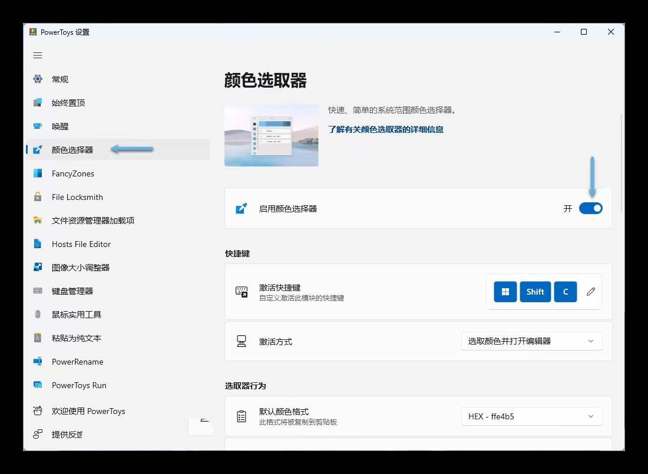
Task: Click the 常规 gear icon in sidebar
Action: (x=38, y=79)
